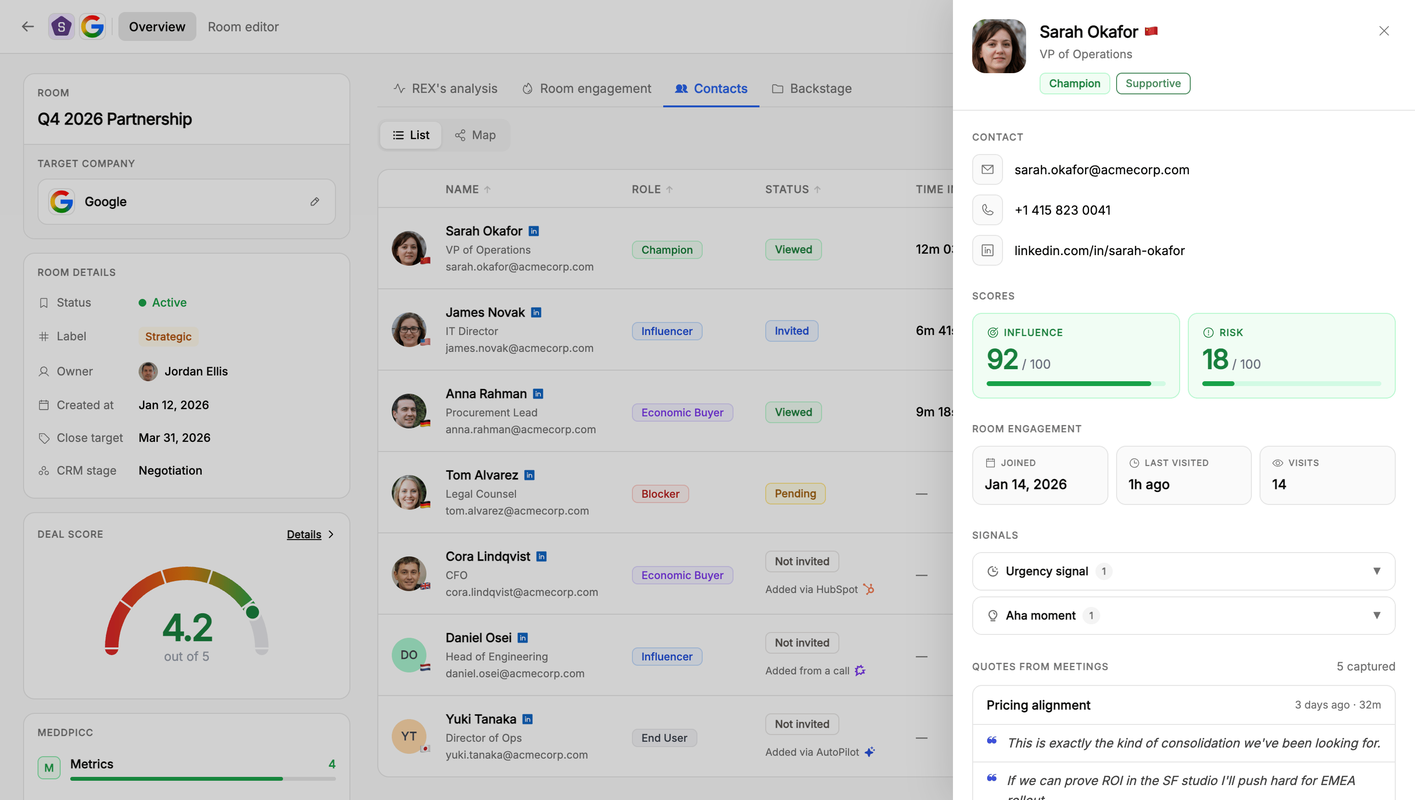Click the AutoPilot sparkle icon for Yuki Tanaka

[870, 752]
